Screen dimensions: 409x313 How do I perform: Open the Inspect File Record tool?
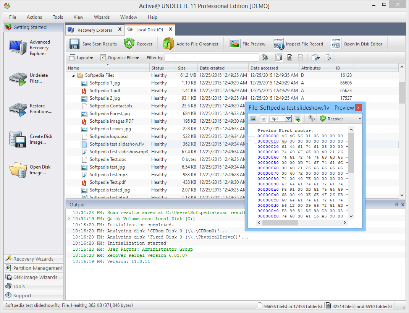tap(298, 44)
